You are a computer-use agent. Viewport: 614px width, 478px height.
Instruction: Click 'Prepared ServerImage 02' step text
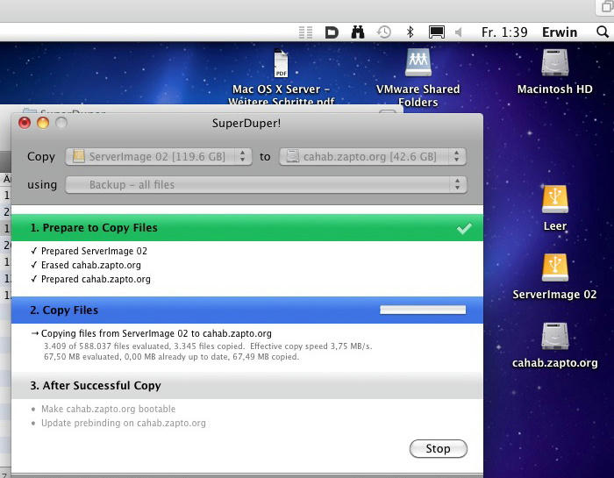click(94, 251)
